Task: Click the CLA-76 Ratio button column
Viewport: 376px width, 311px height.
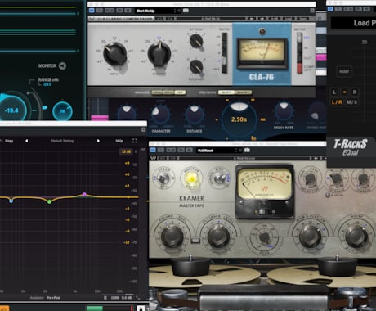Action: tap(224, 53)
